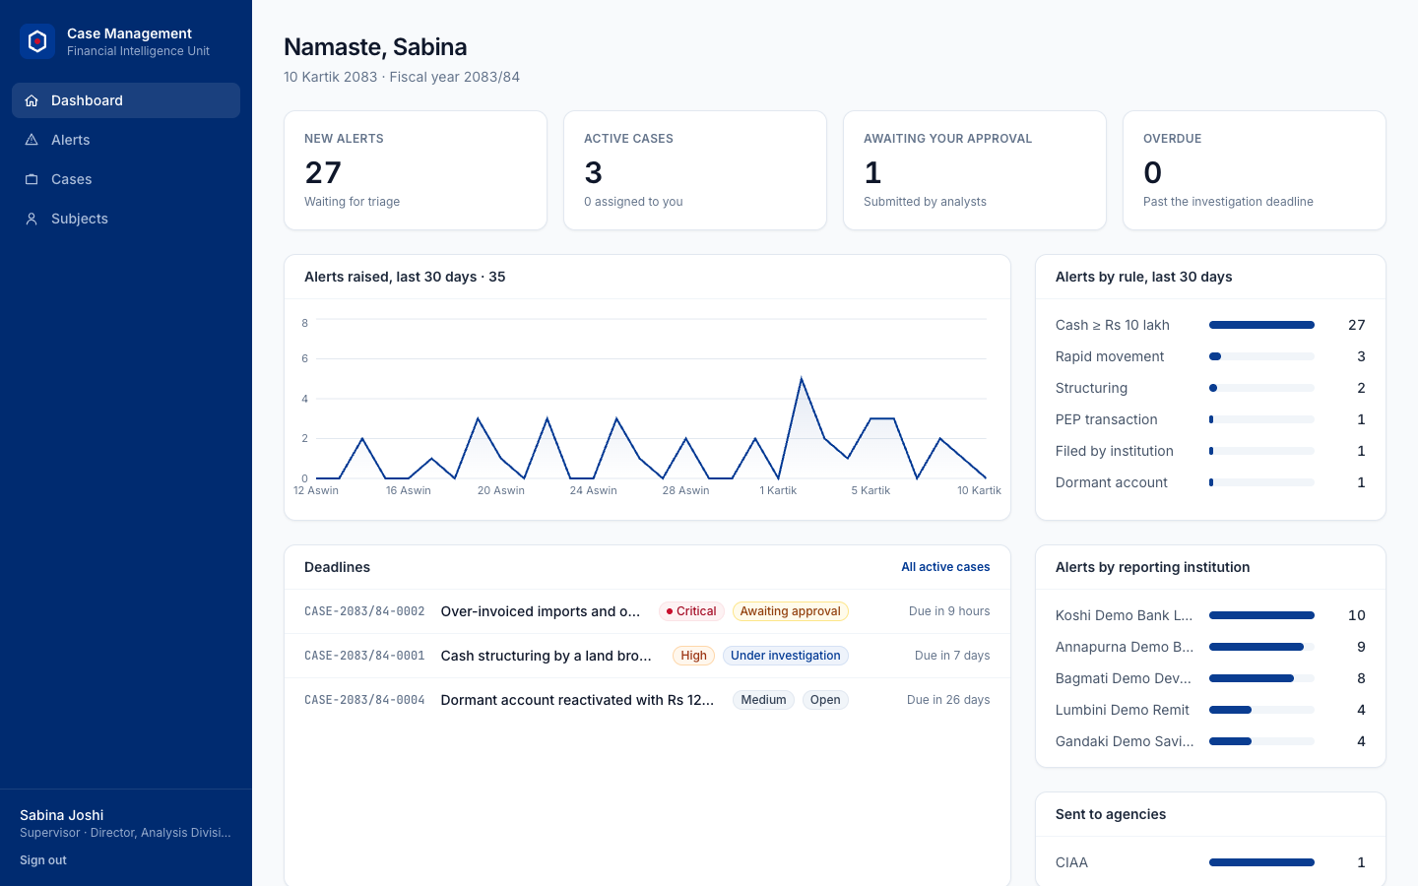Click the Alerts by reporting institution heading
Screen dimensions: 1418x886
(1152, 567)
